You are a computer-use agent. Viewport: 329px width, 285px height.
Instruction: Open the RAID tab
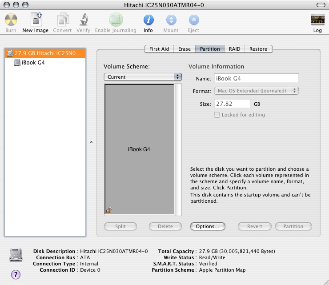[235, 49]
